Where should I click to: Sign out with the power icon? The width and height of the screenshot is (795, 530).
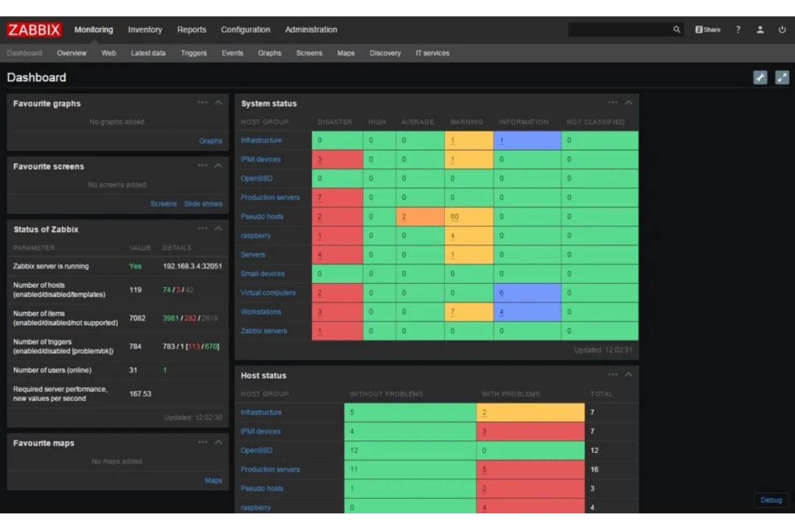pos(782,30)
